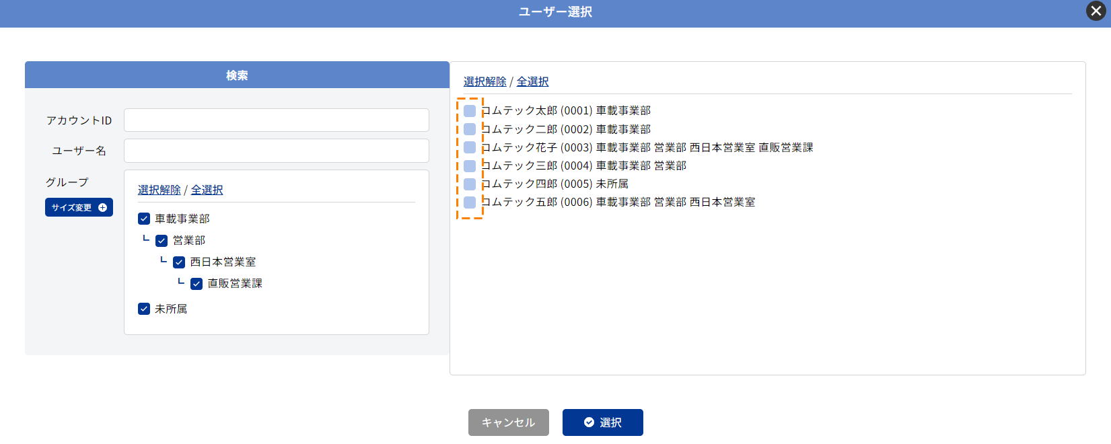Check the box for コムテック五郎 (0006)
1111x444 pixels.
(x=470, y=202)
